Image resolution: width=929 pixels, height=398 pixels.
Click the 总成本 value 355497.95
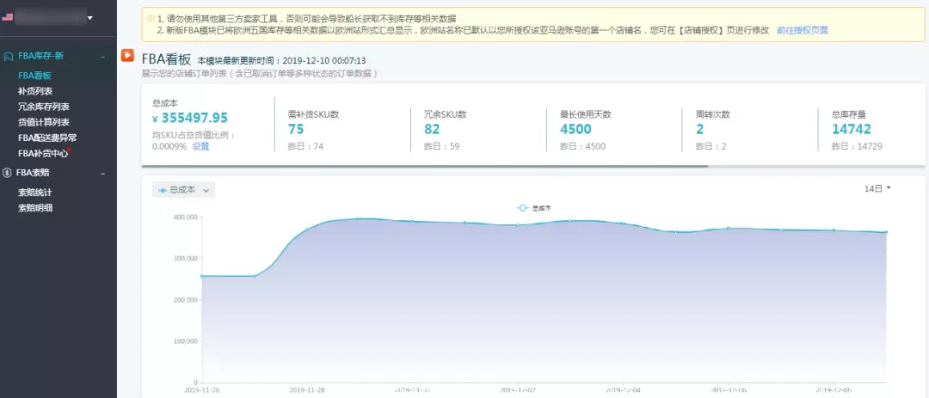pos(194,118)
